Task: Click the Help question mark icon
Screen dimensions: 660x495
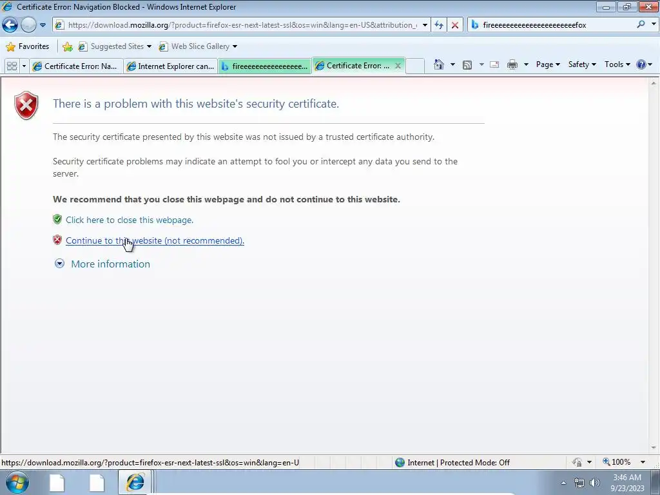Action: pos(641,64)
